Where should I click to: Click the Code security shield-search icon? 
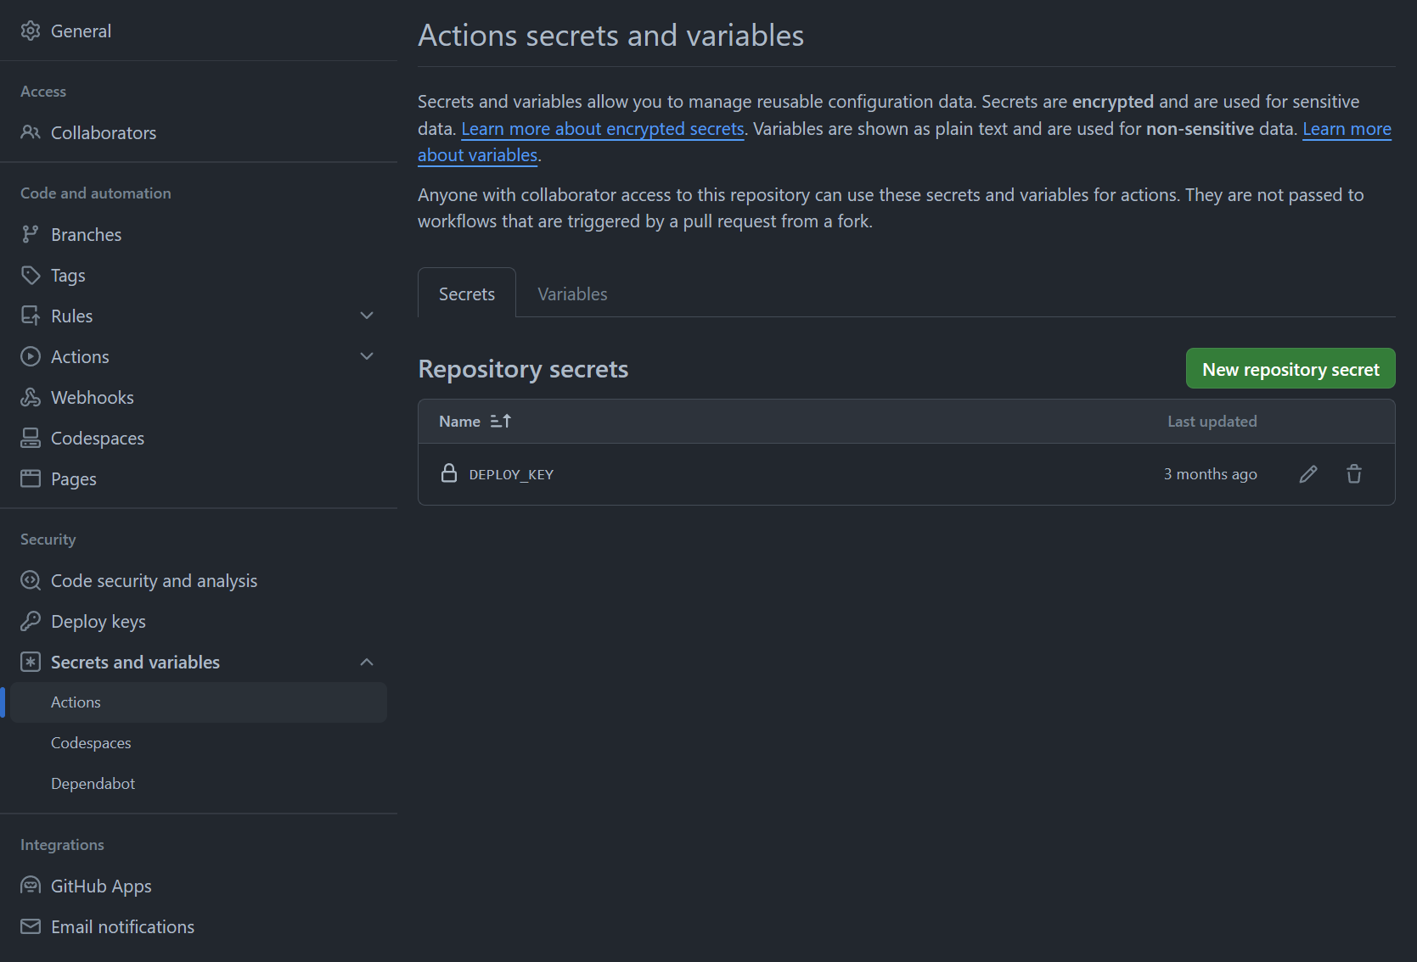pos(31,580)
